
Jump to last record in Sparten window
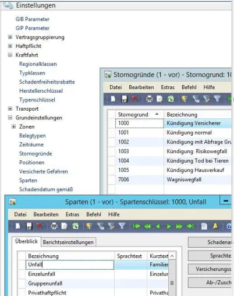(x=190, y=226)
